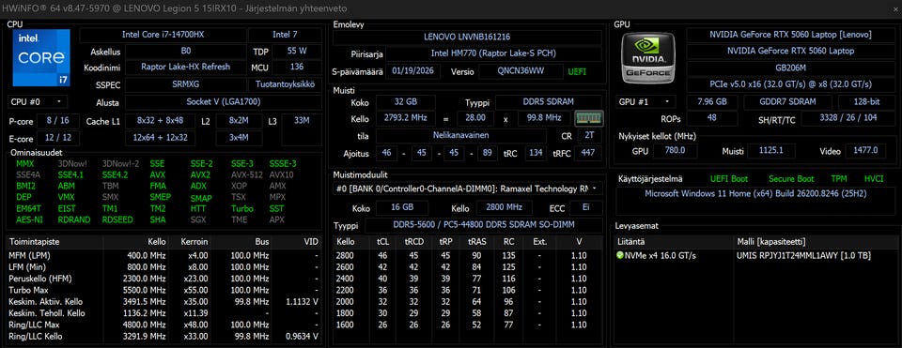Click the GB206M GPU chip field

click(x=790, y=68)
